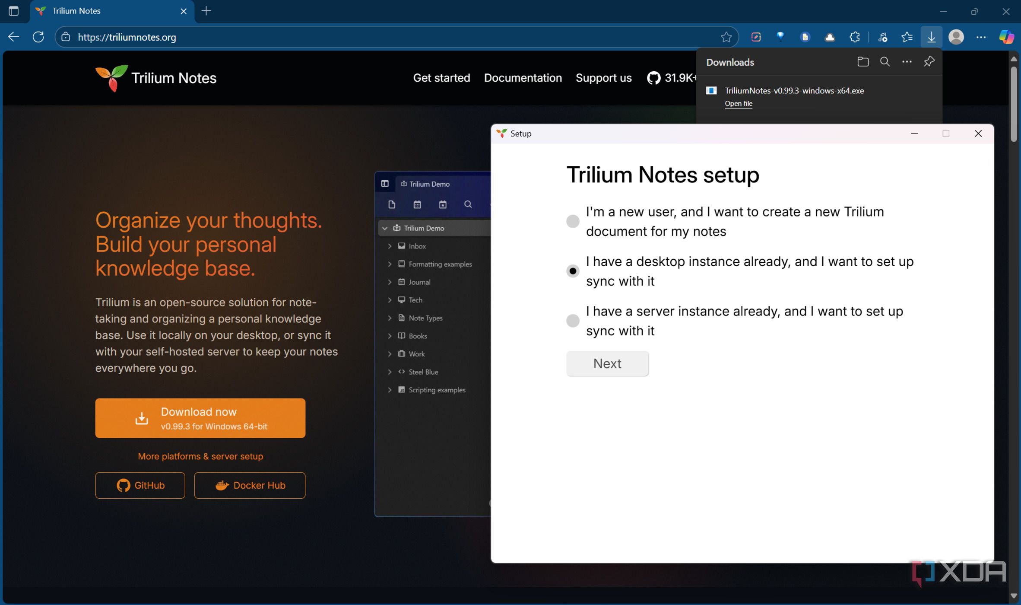
Task: Expand the Books tree item
Action: (390, 336)
